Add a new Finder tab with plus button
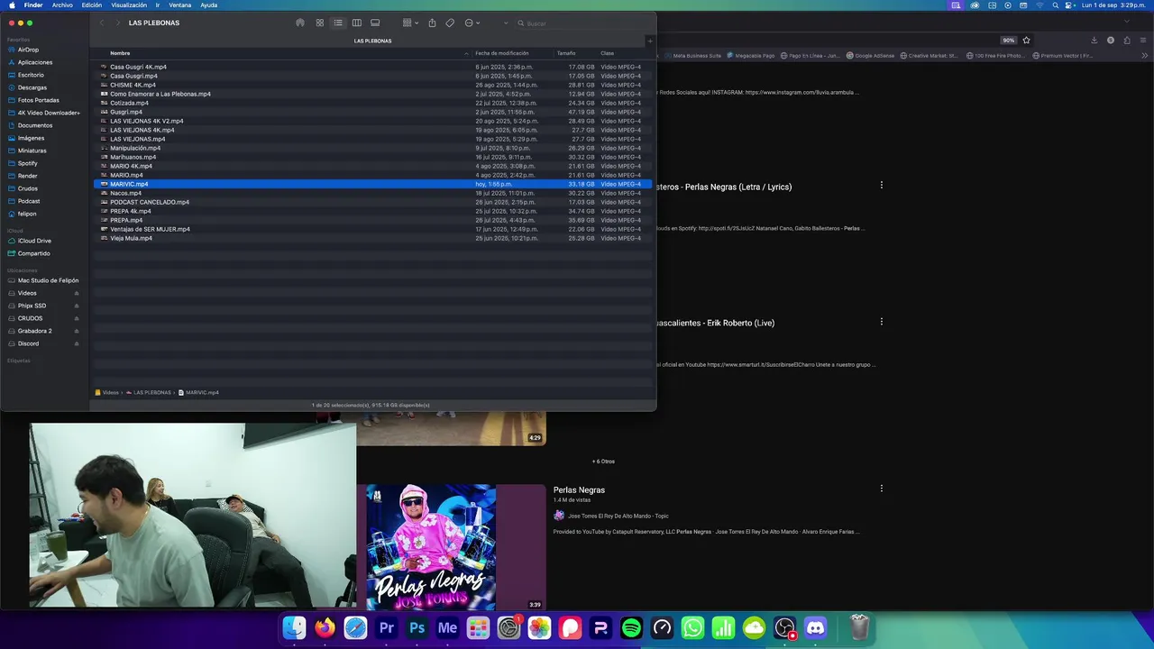Image resolution: width=1154 pixels, height=649 pixels. pyautogui.click(x=650, y=41)
